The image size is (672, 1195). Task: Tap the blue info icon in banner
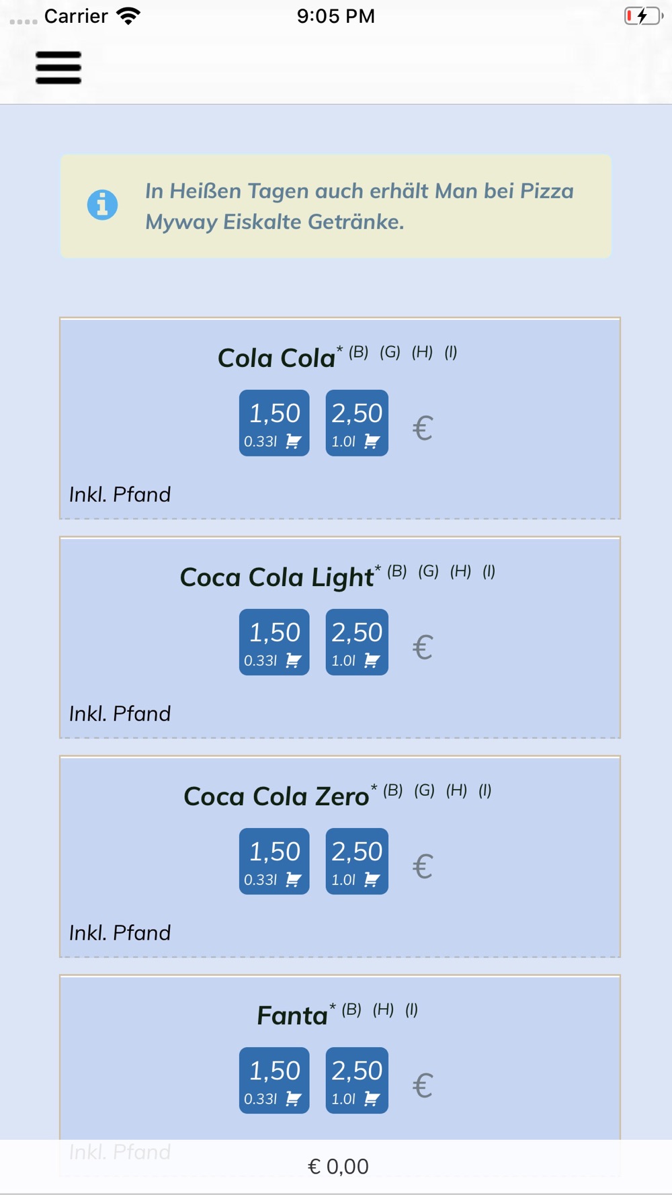[x=102, y=205]
